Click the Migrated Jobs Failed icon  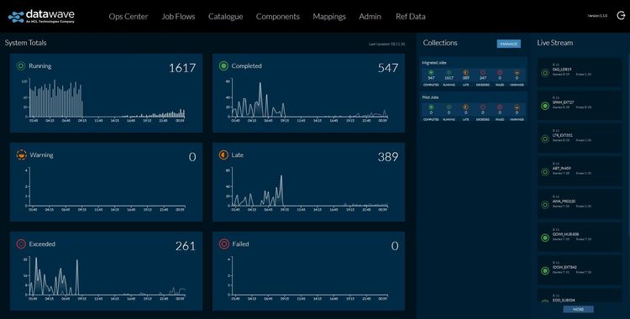[500, 73]
